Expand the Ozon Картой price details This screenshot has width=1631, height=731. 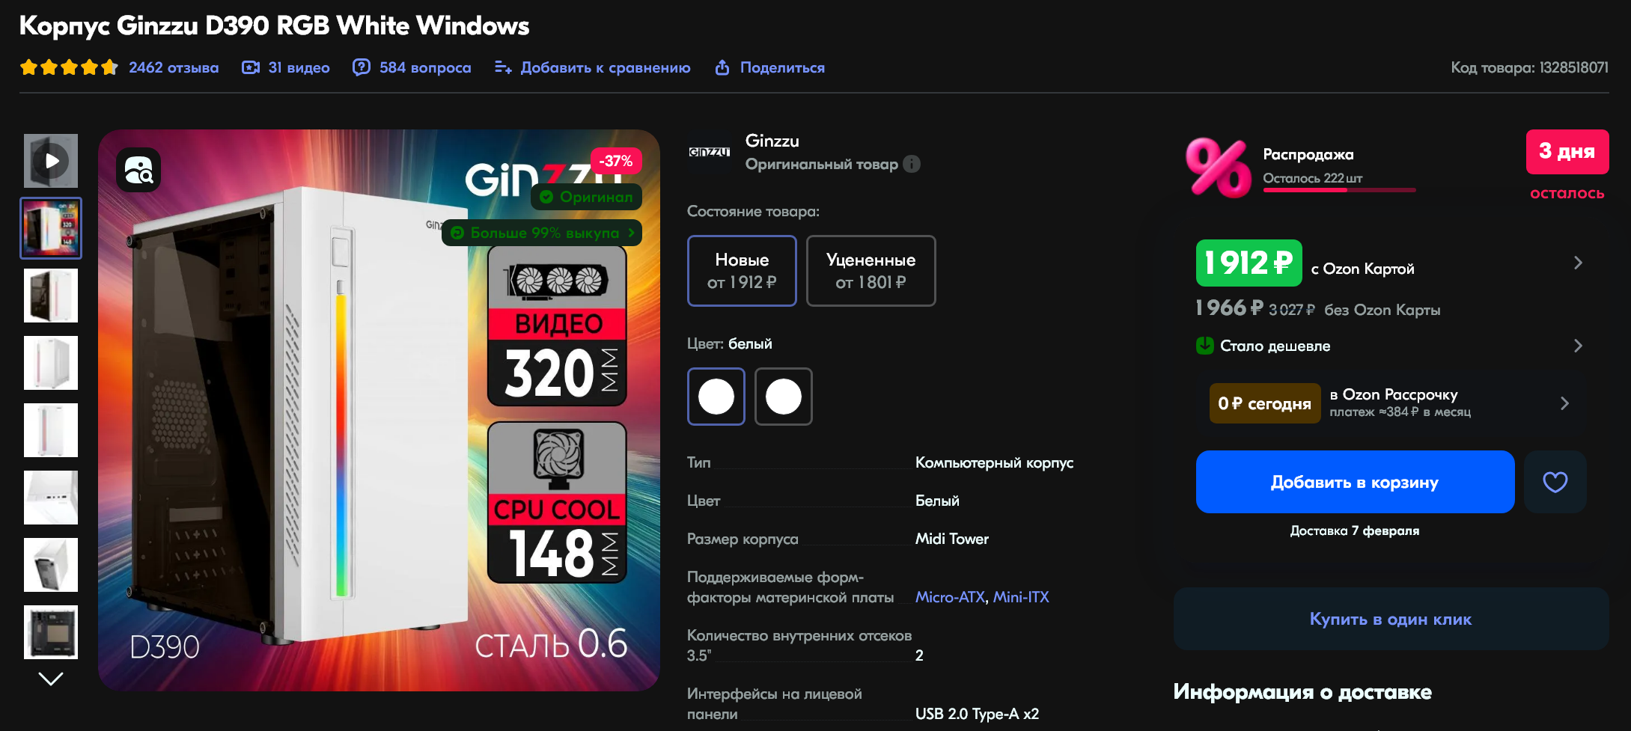tap(1578, 263)
